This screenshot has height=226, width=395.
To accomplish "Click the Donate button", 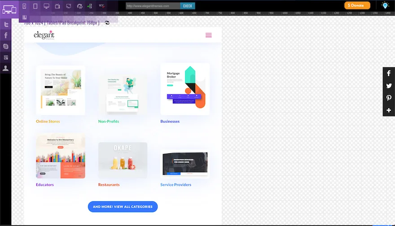I will tap(357, 5).
